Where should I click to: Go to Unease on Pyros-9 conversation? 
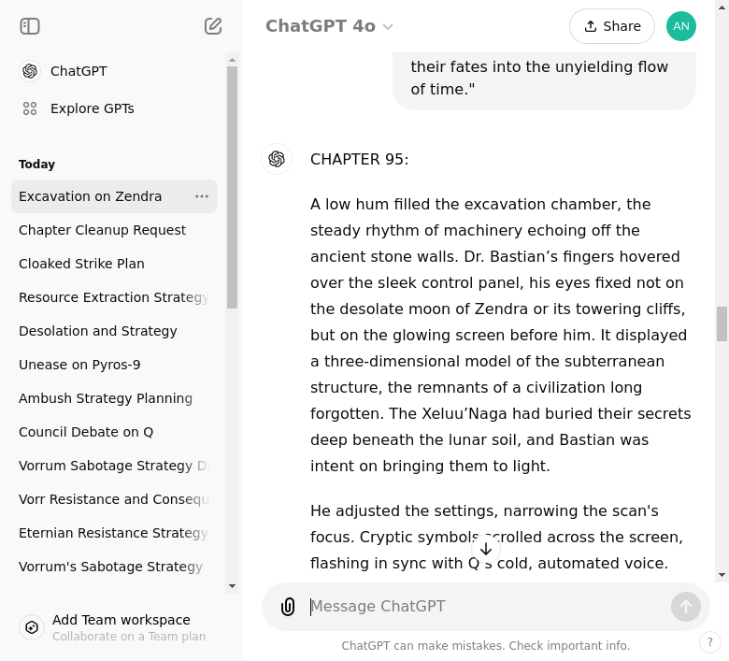(79, 365)
